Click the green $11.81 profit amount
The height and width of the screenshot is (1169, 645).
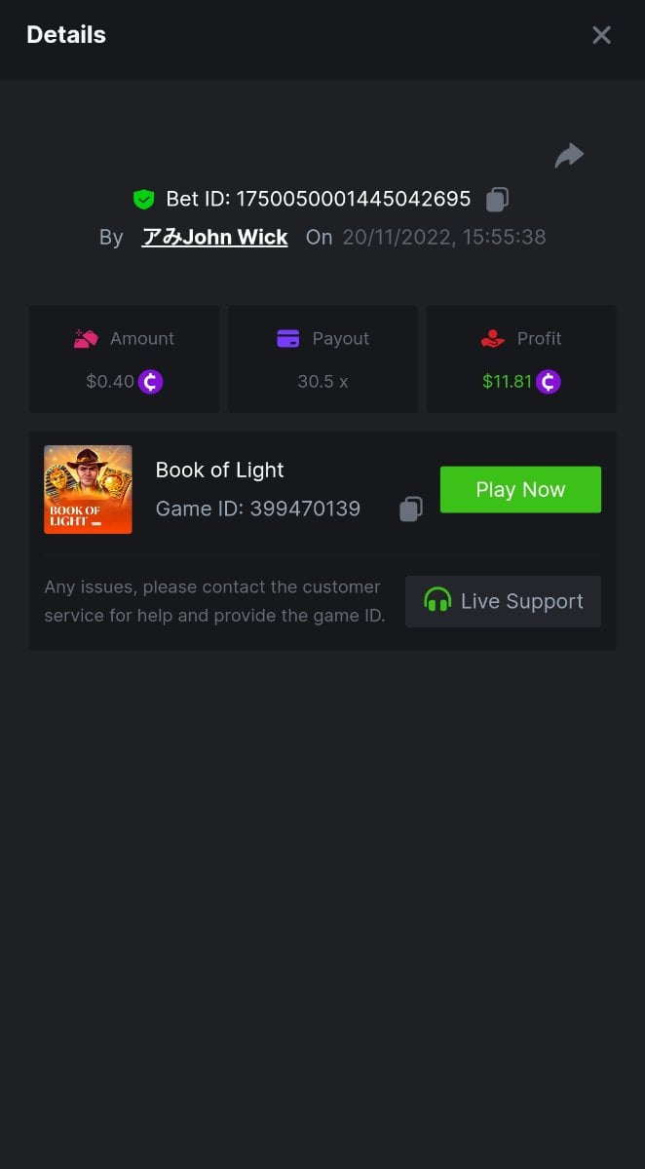click(x=507, y=382)
